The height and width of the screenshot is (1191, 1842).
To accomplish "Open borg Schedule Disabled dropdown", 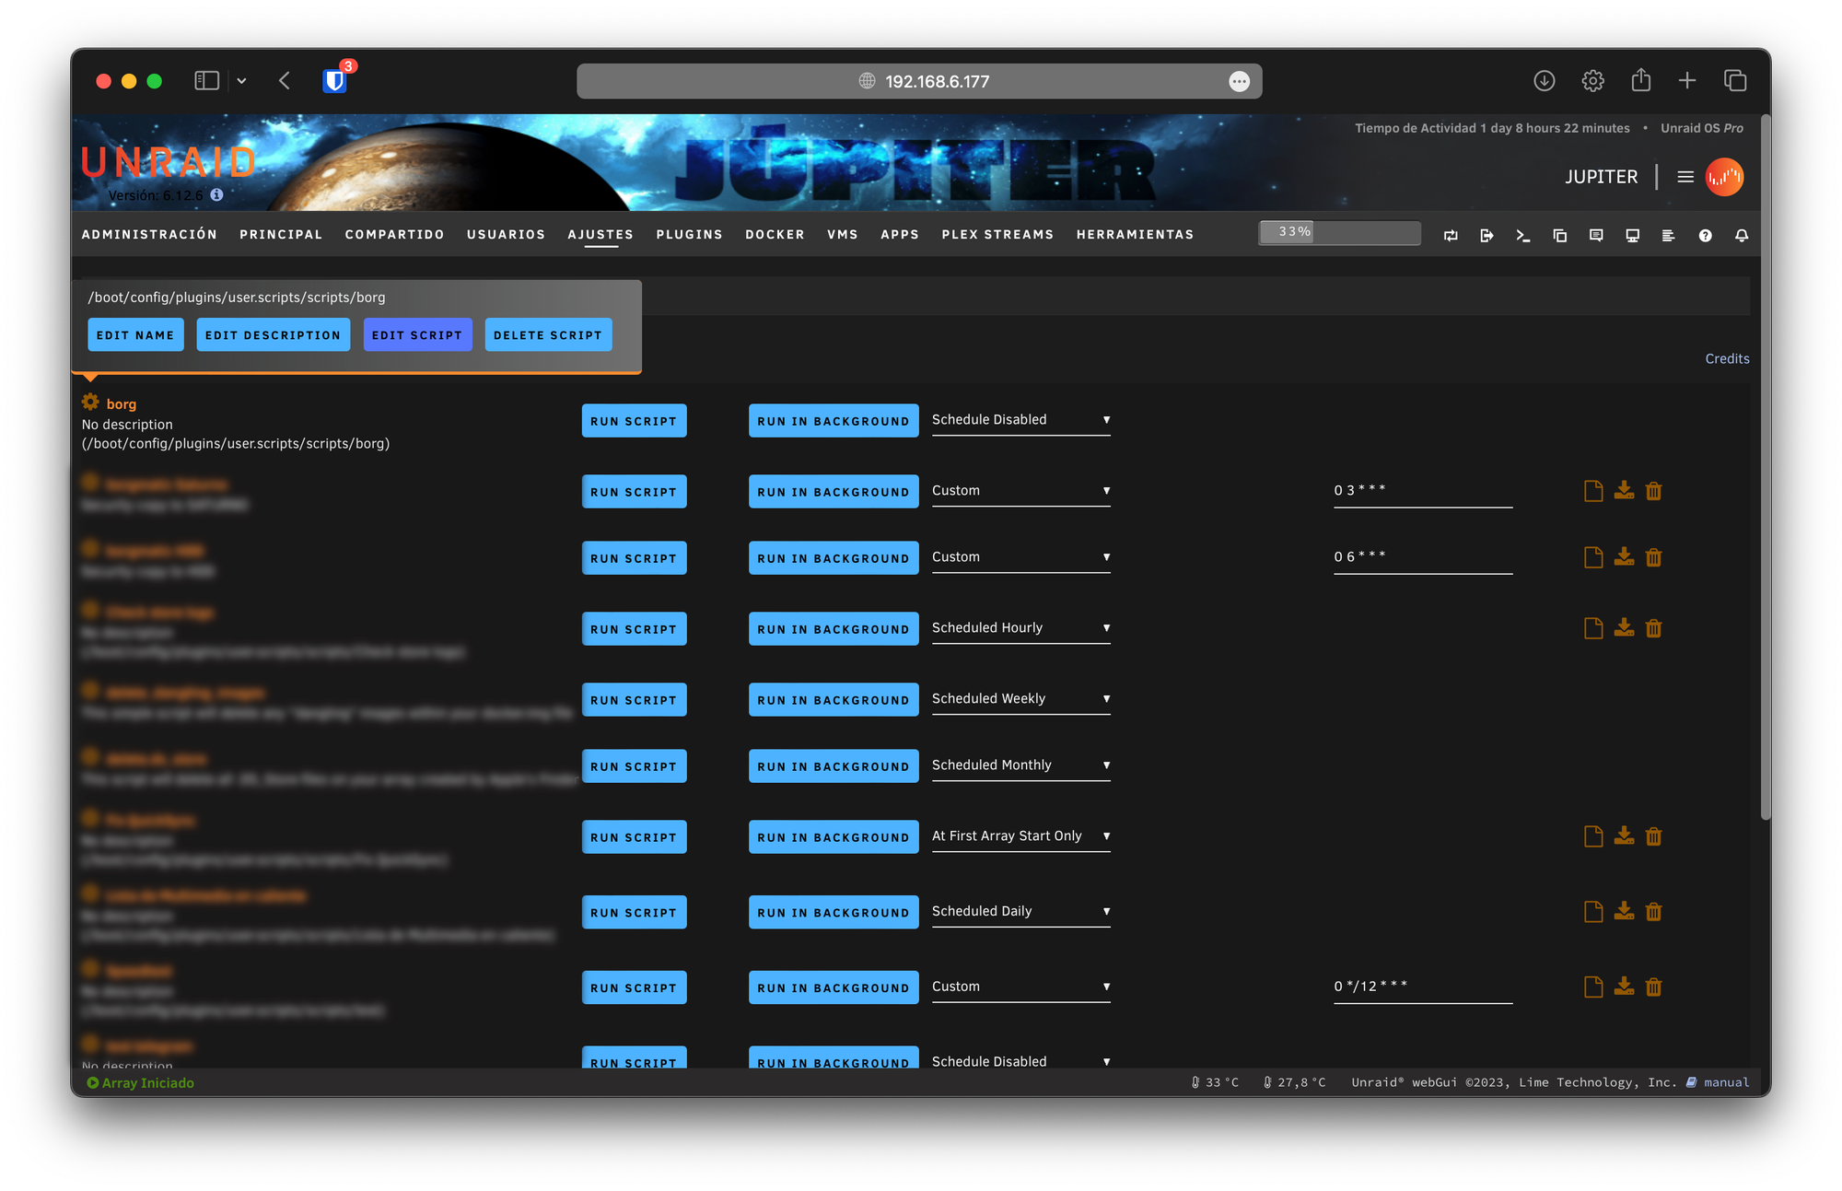I will [1020, 420].
